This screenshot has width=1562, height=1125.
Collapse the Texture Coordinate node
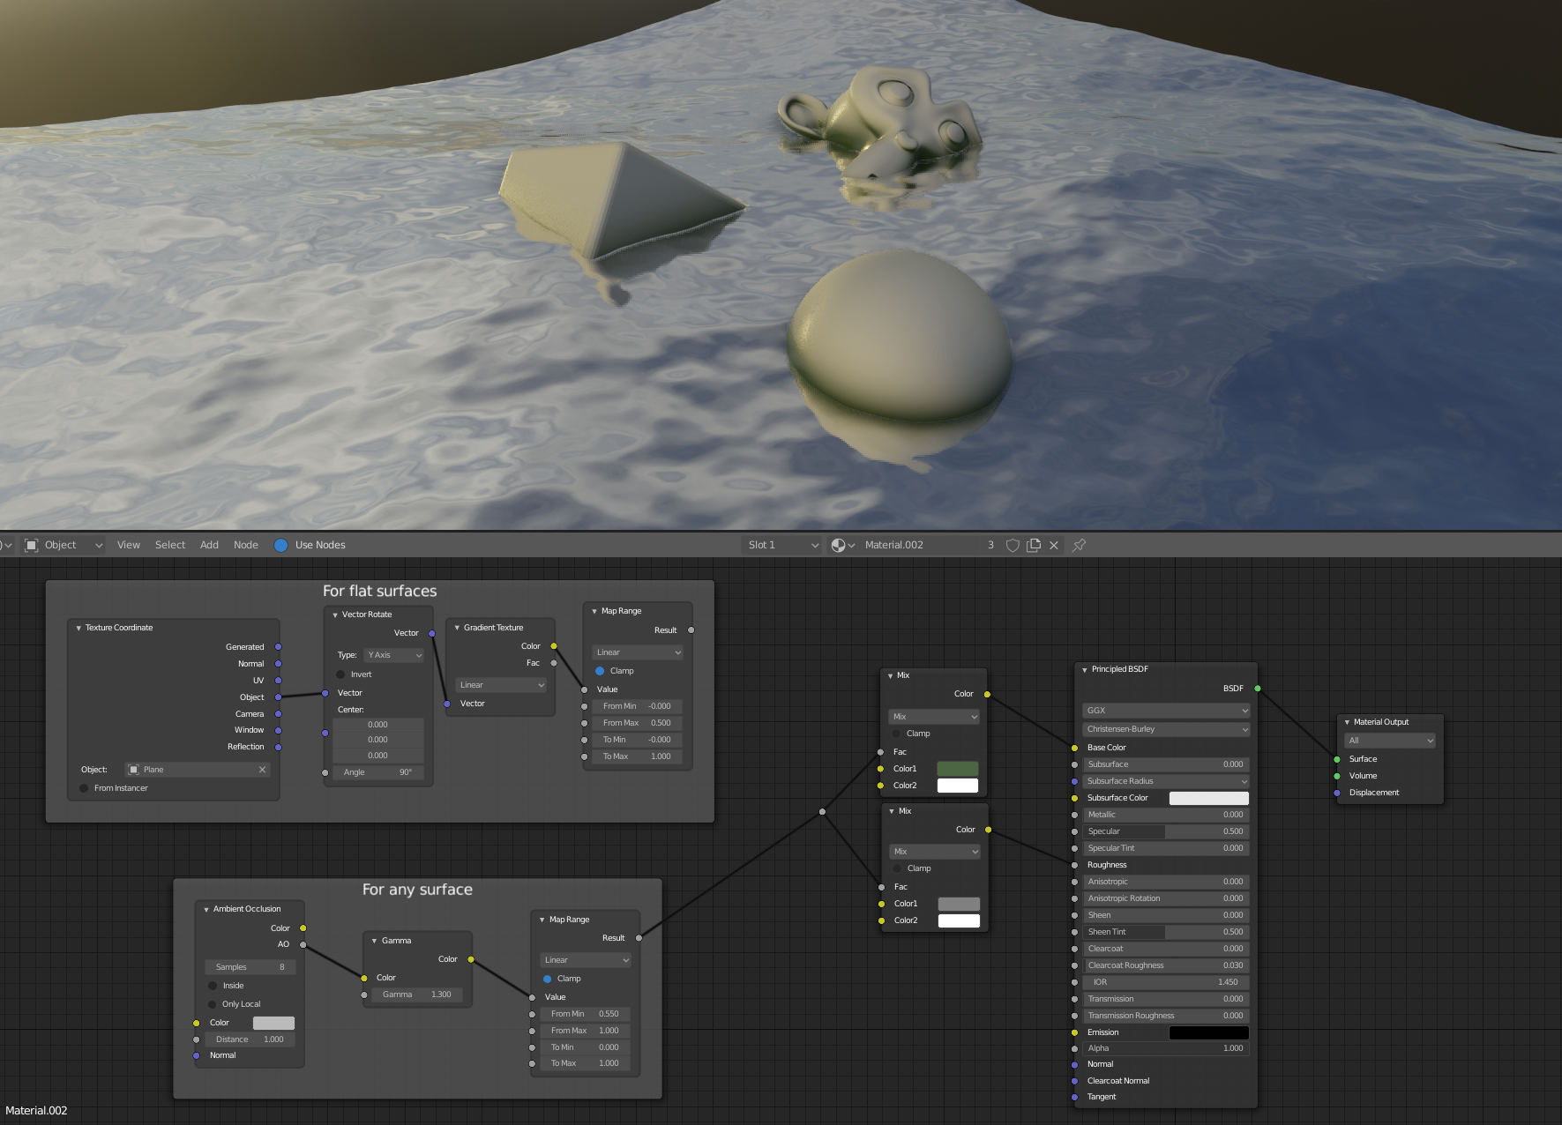click(x=78, y=628)
